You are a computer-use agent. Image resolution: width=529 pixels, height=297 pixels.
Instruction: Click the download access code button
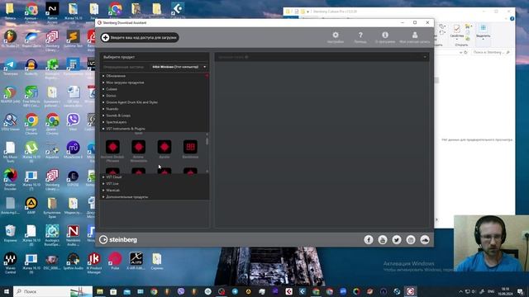click(x=140, y=37)
